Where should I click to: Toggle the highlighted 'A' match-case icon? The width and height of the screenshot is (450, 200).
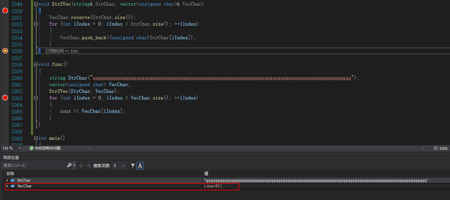point(140,165)
